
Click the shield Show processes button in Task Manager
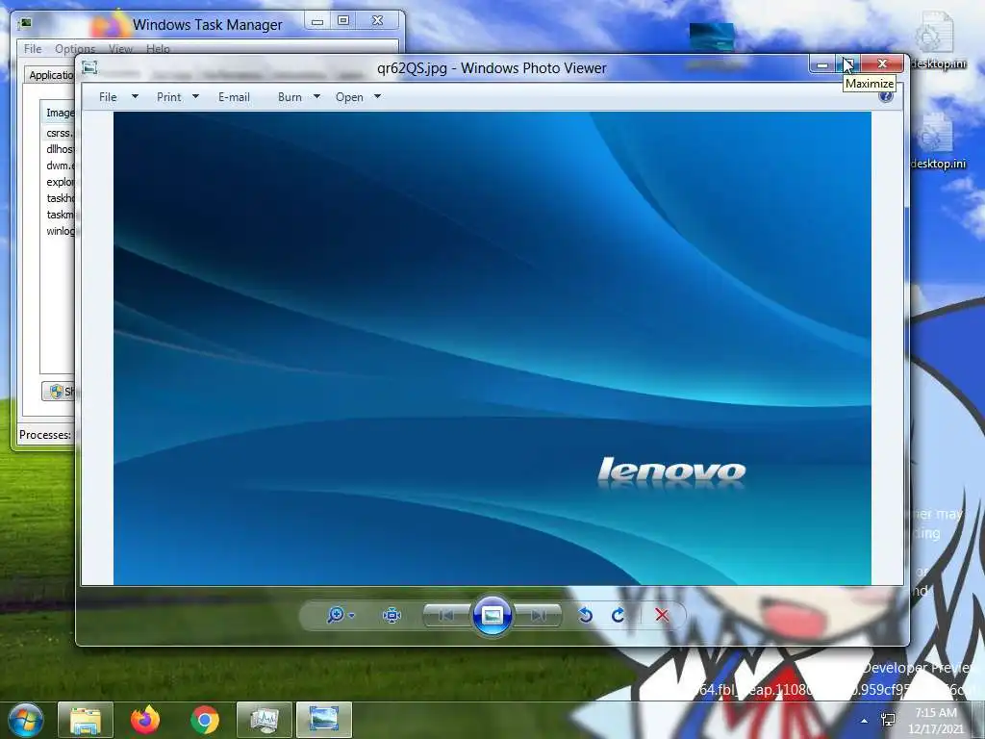(x=59, y=391)
